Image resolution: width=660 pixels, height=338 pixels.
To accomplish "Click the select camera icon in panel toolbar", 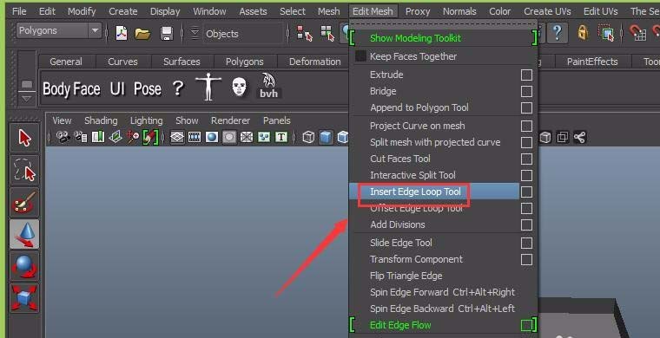I will pyautogui.click(x=63, y=137).
